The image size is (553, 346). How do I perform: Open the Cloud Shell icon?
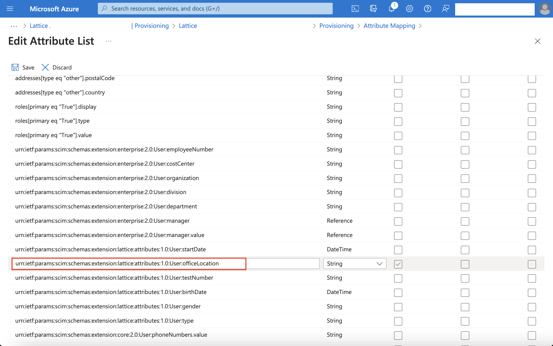tap(355, 9)
